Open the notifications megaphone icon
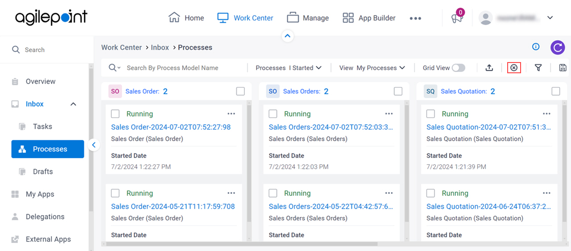The height and width of the screenshot is (251, 571). coord(457,18)
